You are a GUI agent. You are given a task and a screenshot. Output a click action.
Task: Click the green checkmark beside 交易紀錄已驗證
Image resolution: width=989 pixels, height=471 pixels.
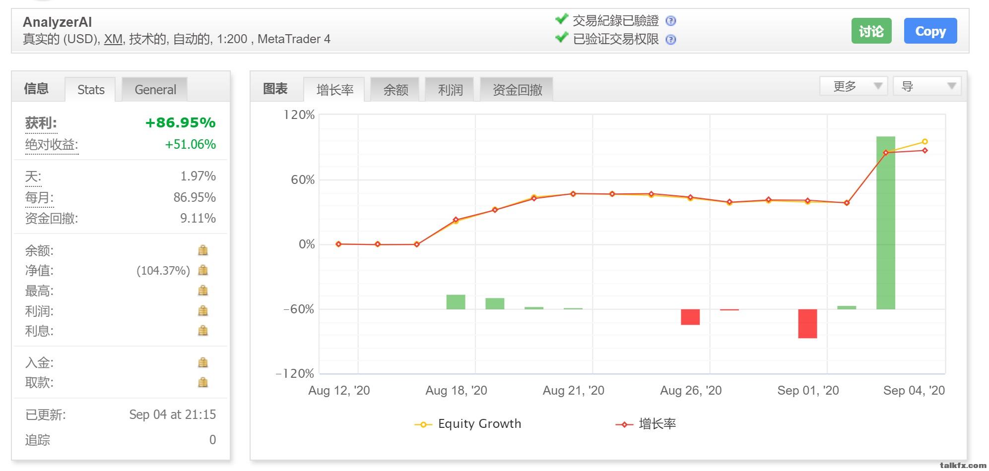[561, 19]
